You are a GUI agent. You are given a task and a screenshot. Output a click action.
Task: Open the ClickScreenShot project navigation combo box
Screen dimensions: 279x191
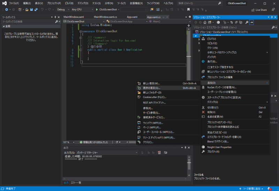84,21
